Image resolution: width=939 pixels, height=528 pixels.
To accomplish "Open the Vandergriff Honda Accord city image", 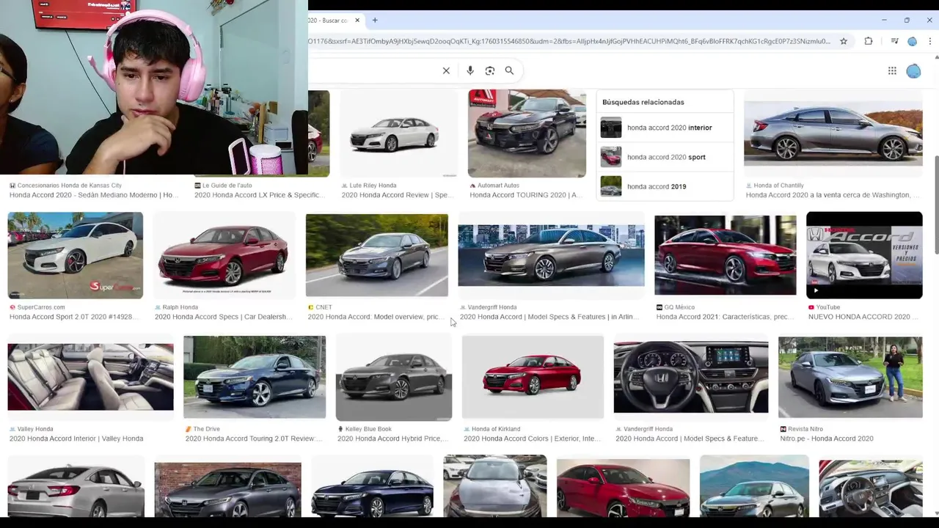I will click(551, 255).
